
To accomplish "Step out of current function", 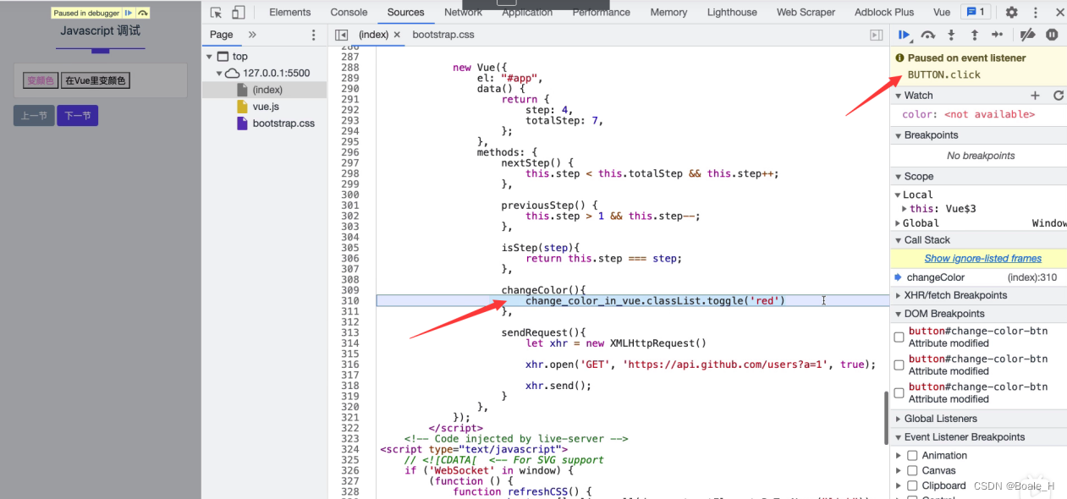I will point(974,35).
